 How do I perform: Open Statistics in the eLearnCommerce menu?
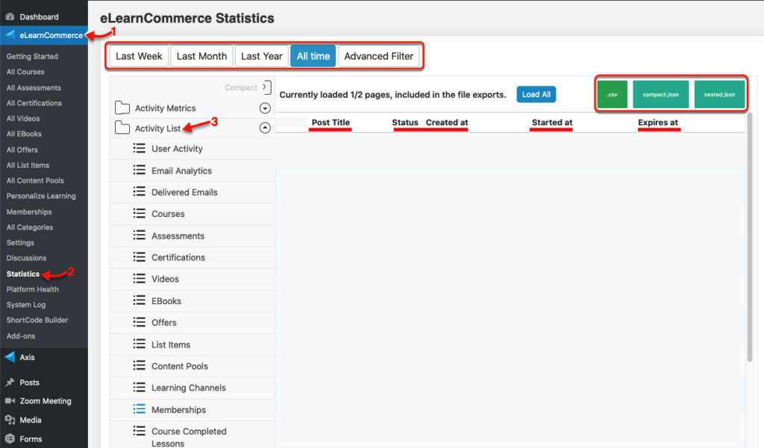click(x=23, y=274)
